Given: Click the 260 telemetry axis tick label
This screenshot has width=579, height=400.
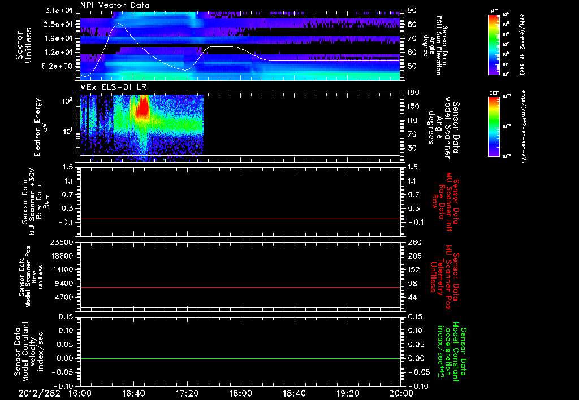Looking at the screenshot, I should point(414,242).
